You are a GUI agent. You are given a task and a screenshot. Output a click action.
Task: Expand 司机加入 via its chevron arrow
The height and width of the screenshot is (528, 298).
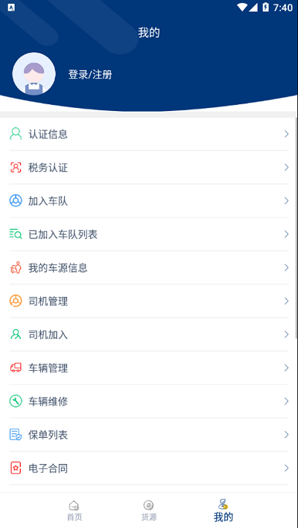coord(287,334)
